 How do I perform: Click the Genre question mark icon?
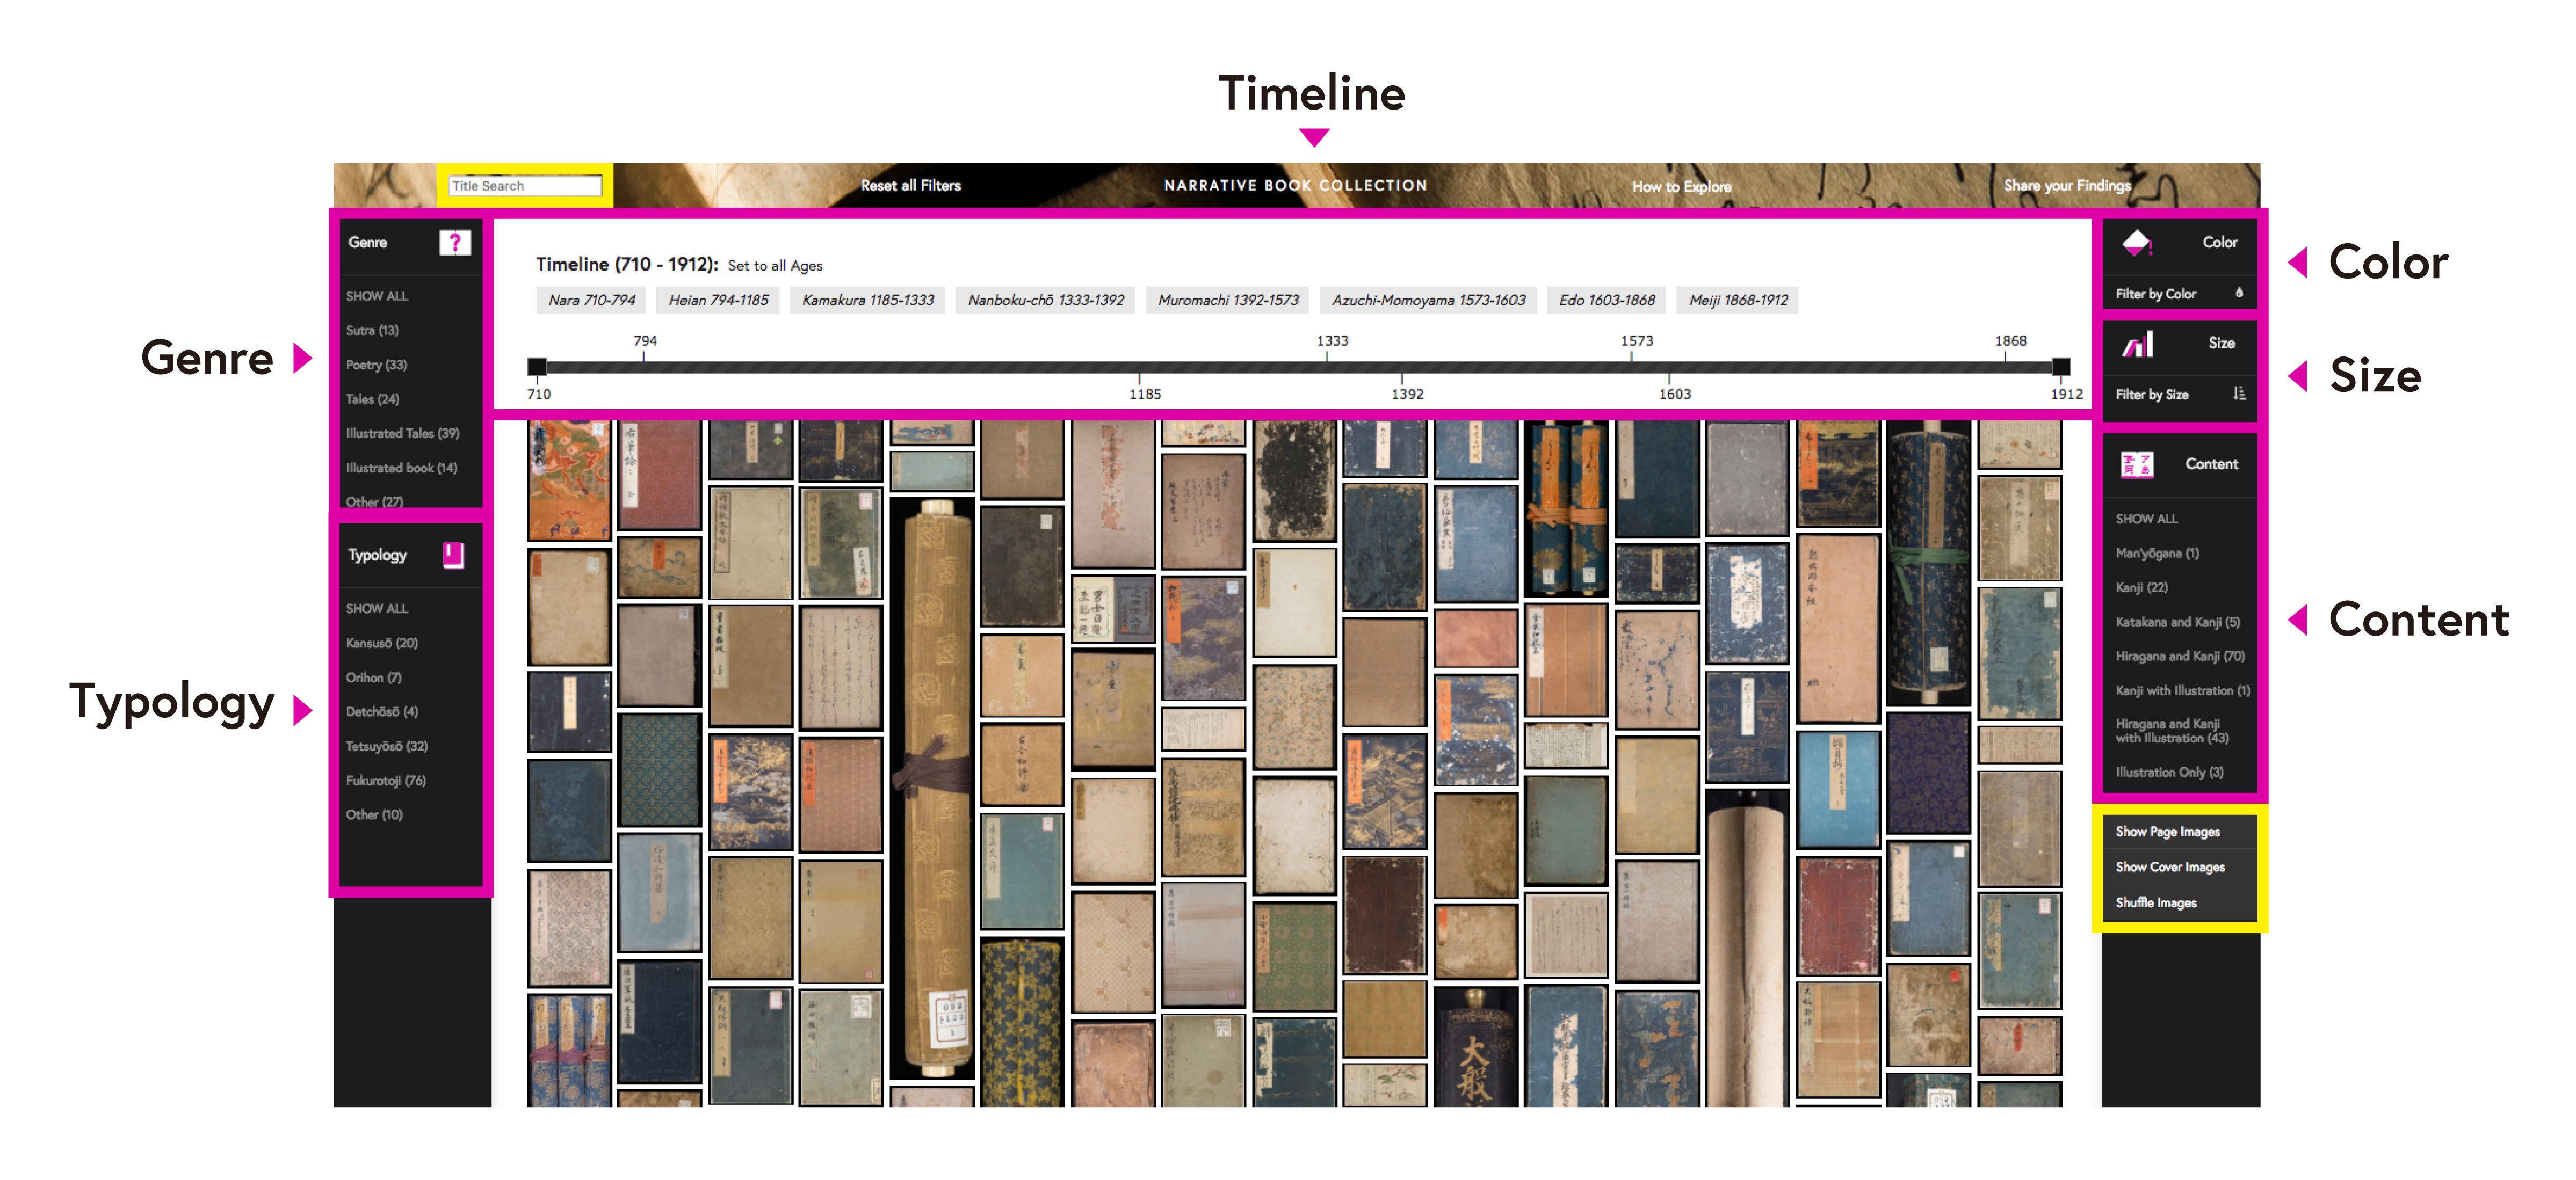pos(454,243)
